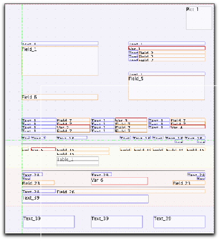Select the wide Text_39 box above footer
The width and height of the screenshot is (222, 242).
click(x=85, y=199)
